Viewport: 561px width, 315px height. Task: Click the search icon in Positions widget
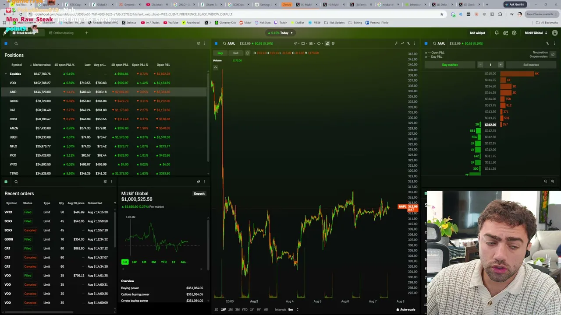pyautogui.click(x=16, y=43)
